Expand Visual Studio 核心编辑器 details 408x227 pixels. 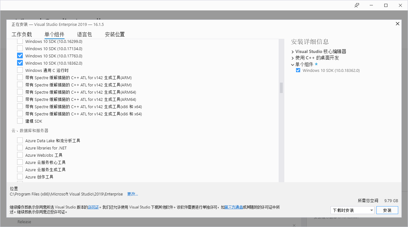click(x=293, y=52)
